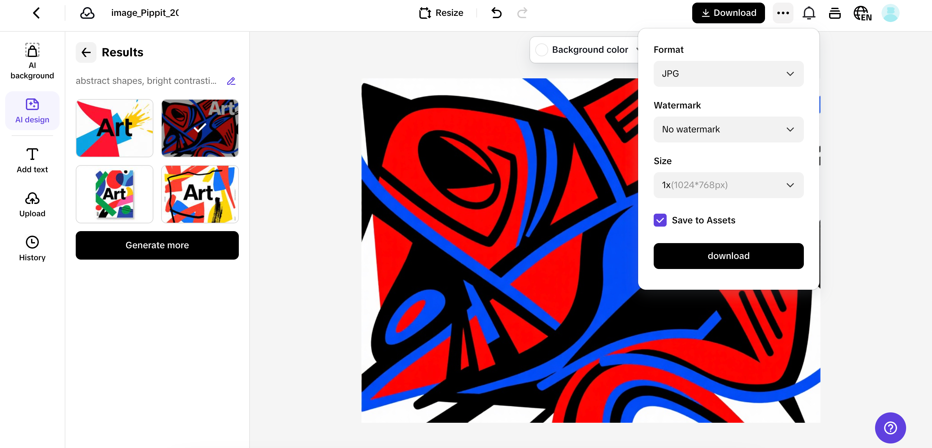Switch language via the EN globe menu

point(862,13)
